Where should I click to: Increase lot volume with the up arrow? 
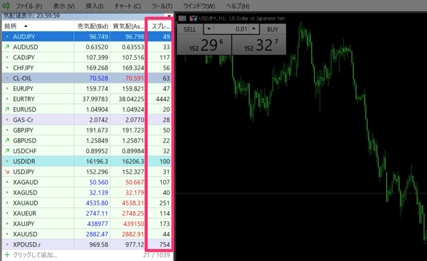coord(254,30)
